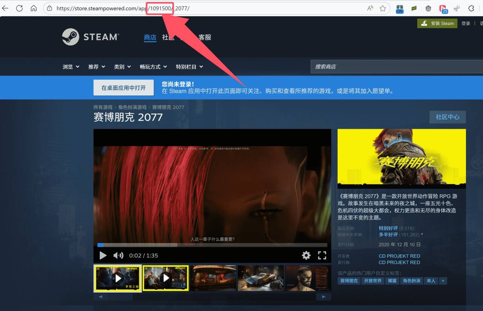Expand the 畅玩方式 dropdown
Image resolution: width=483 pixels, height=311 pixels.
[153, 66]
